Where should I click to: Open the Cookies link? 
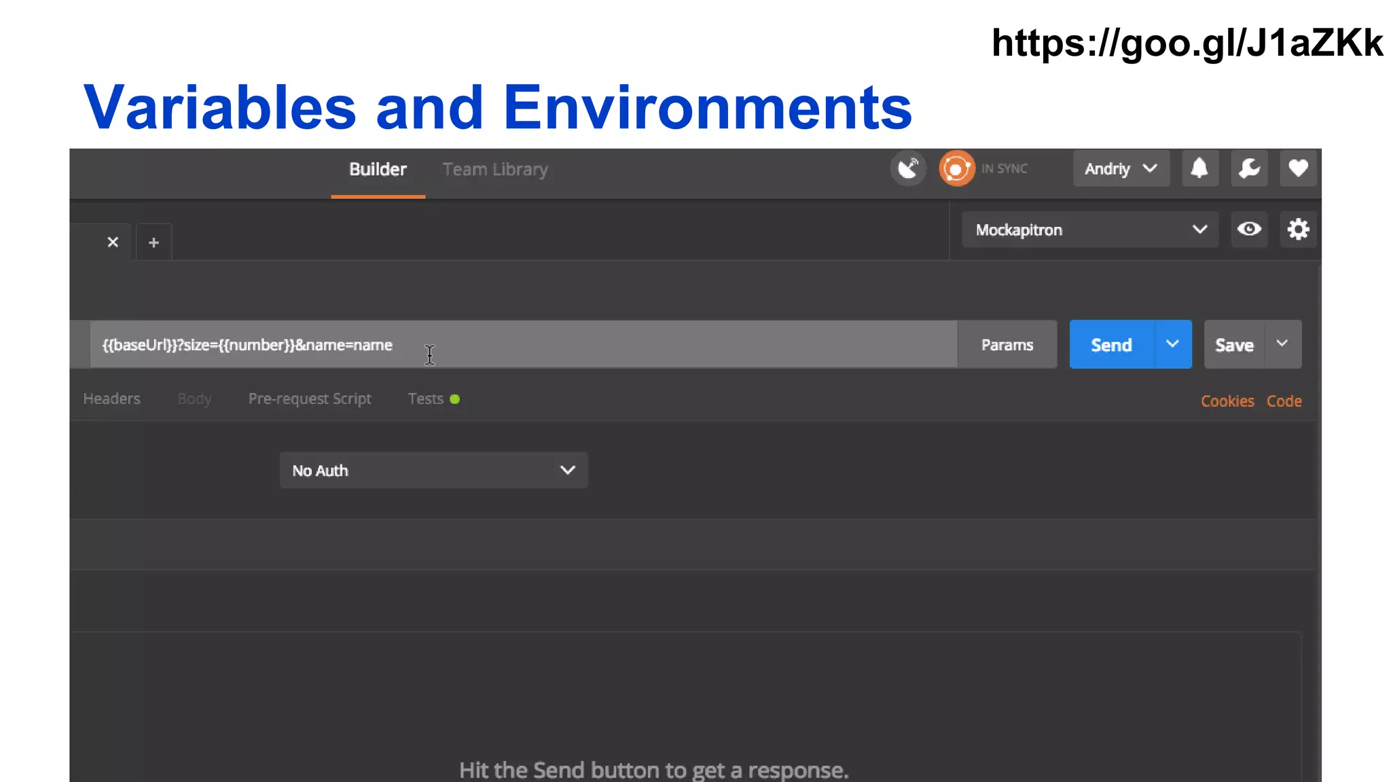[x=1227, y=401]
